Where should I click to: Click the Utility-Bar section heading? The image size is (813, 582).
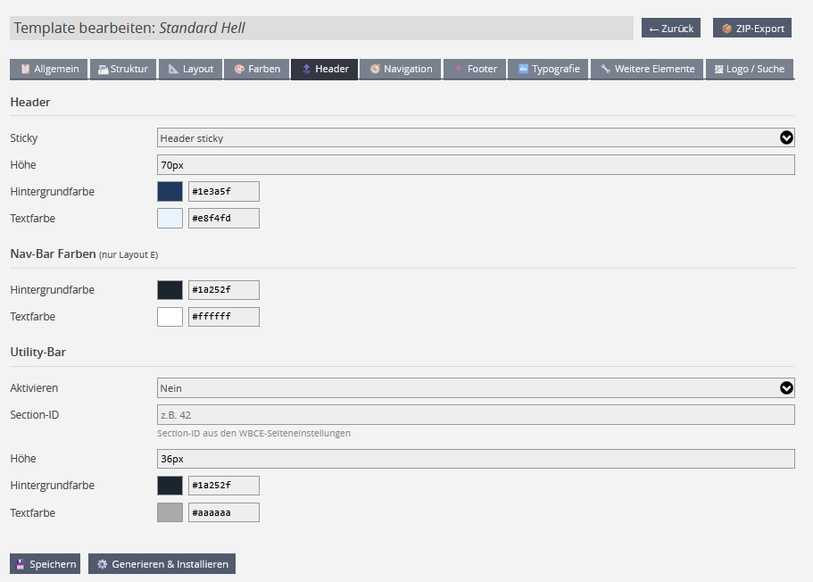pyautogui.click(x=37, y=353)
